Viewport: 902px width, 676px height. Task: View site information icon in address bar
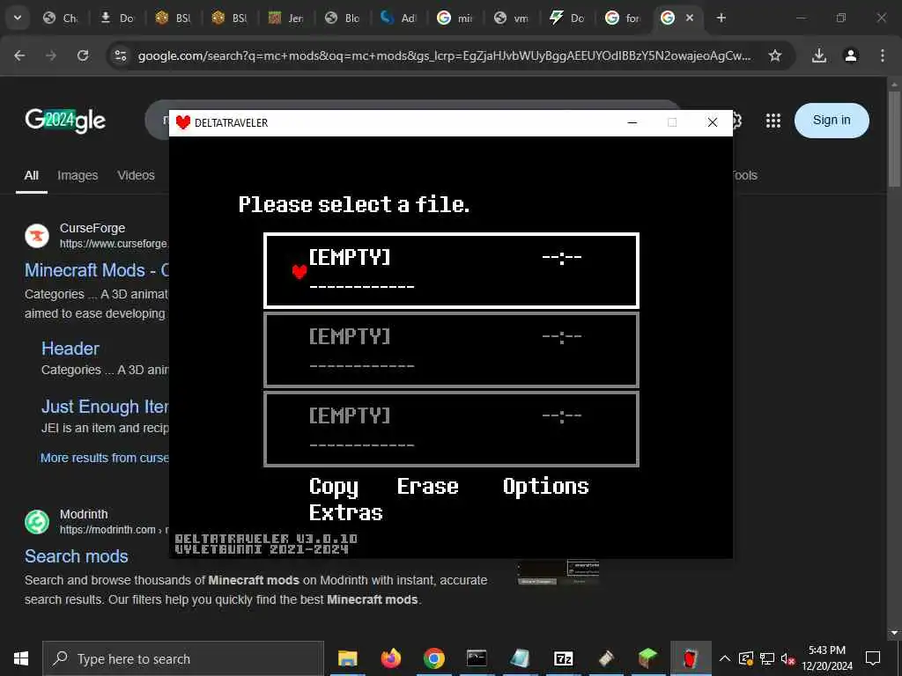120,55
